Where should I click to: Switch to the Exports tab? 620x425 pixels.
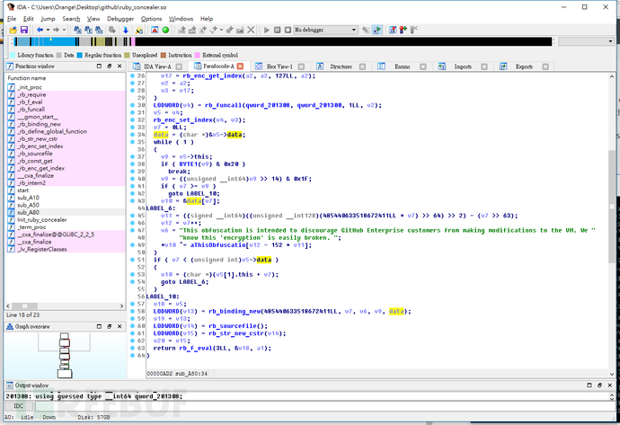click(x=524, y=66)
